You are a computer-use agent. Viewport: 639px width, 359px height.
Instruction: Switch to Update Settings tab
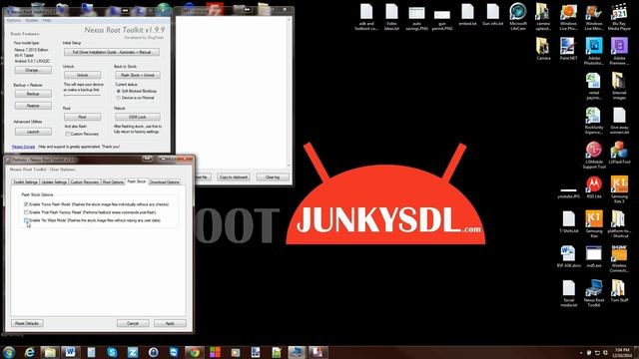(x=54, y=181)
